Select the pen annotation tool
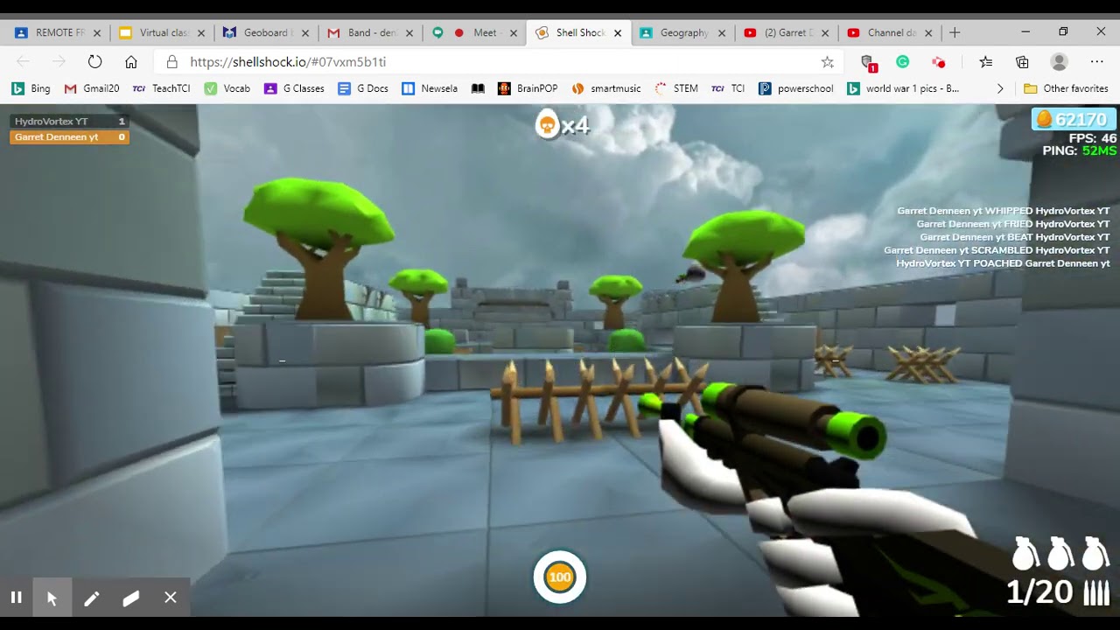The image size is (1120, 630). tap(91, 598)
